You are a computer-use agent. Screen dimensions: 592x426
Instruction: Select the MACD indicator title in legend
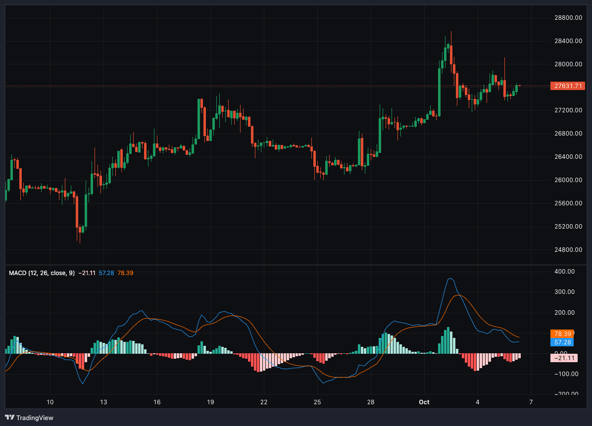[x=42, y=273]
